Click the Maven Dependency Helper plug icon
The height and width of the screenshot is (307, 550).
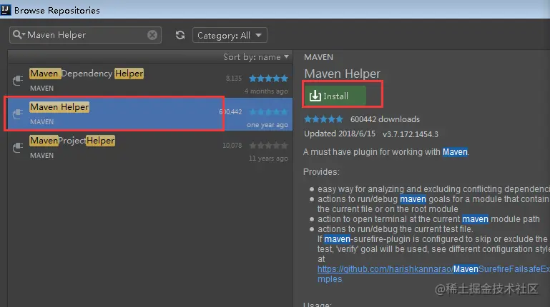click(x=18, y=81)
